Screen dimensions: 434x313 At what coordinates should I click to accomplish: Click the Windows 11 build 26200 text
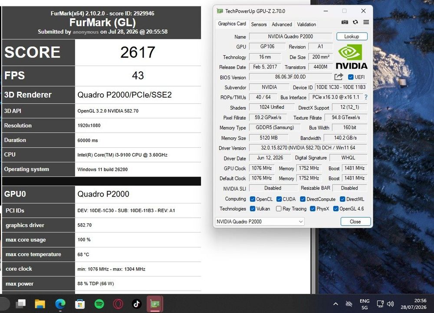click(102, 170)
